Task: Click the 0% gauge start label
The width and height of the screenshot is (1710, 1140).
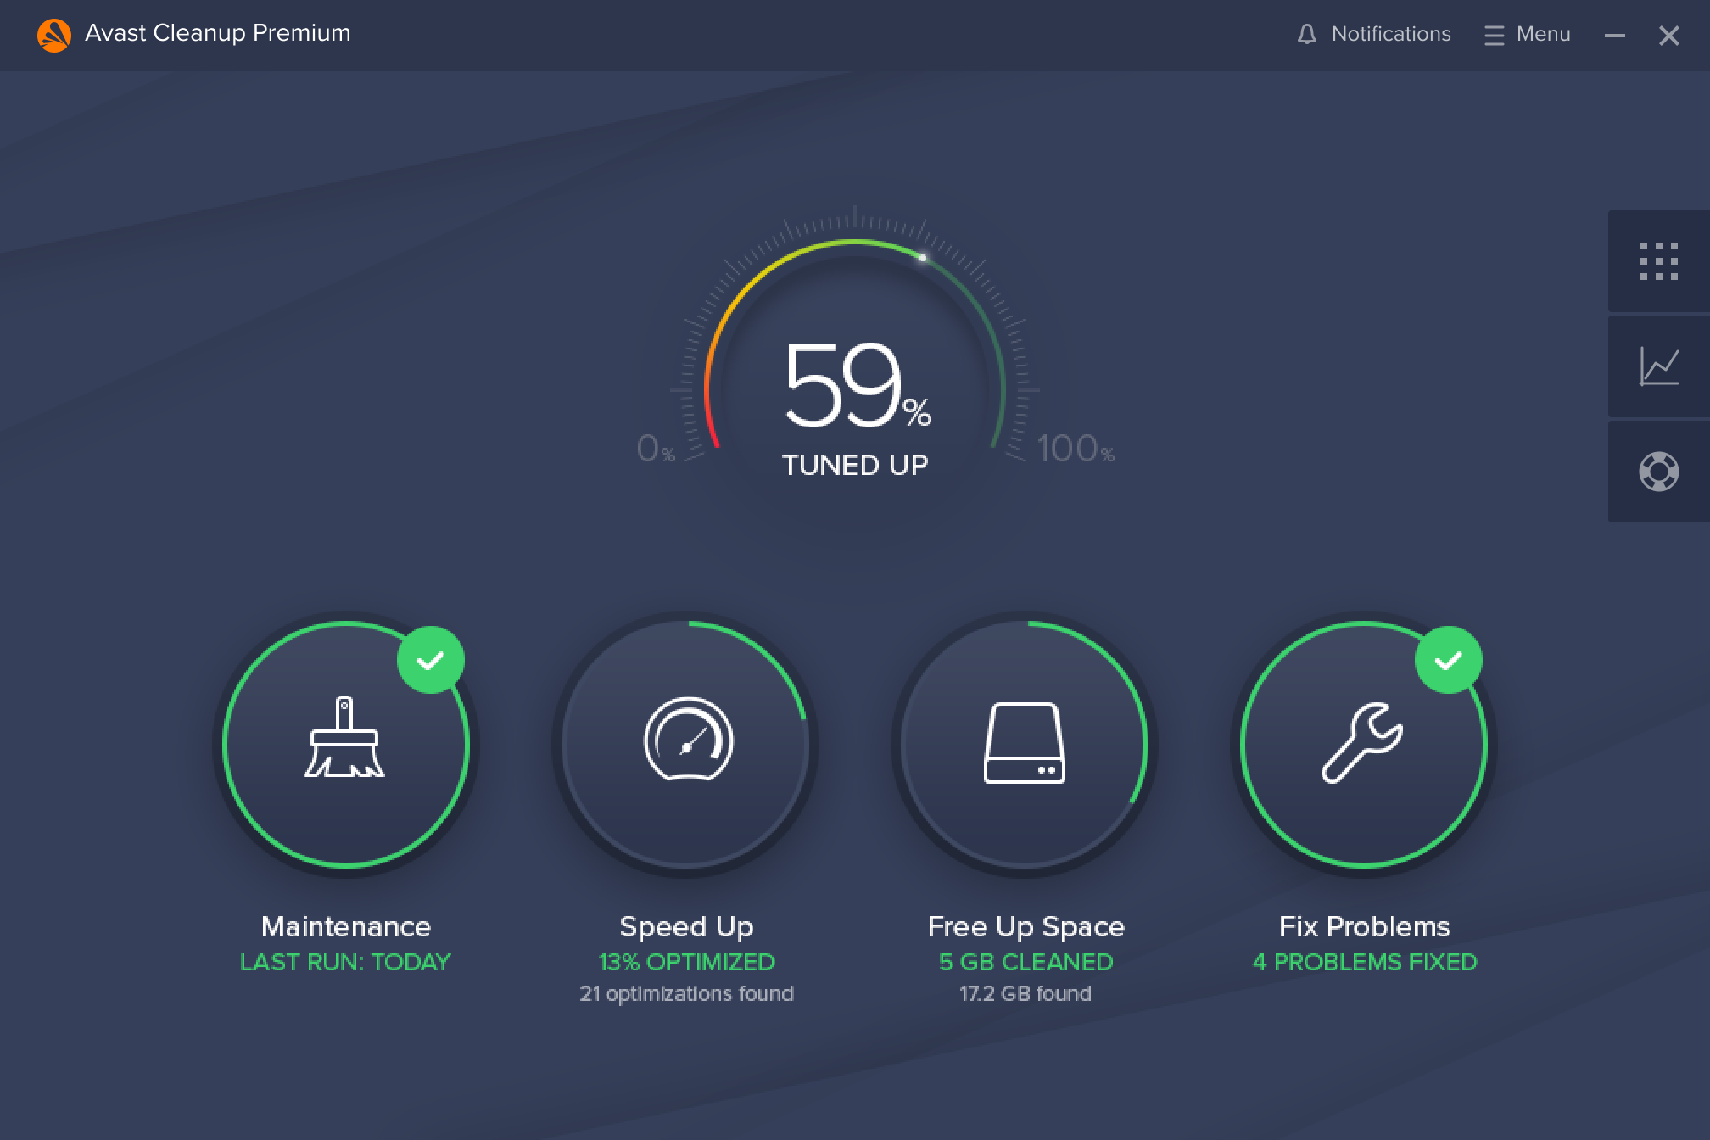Action: (656, 449)
